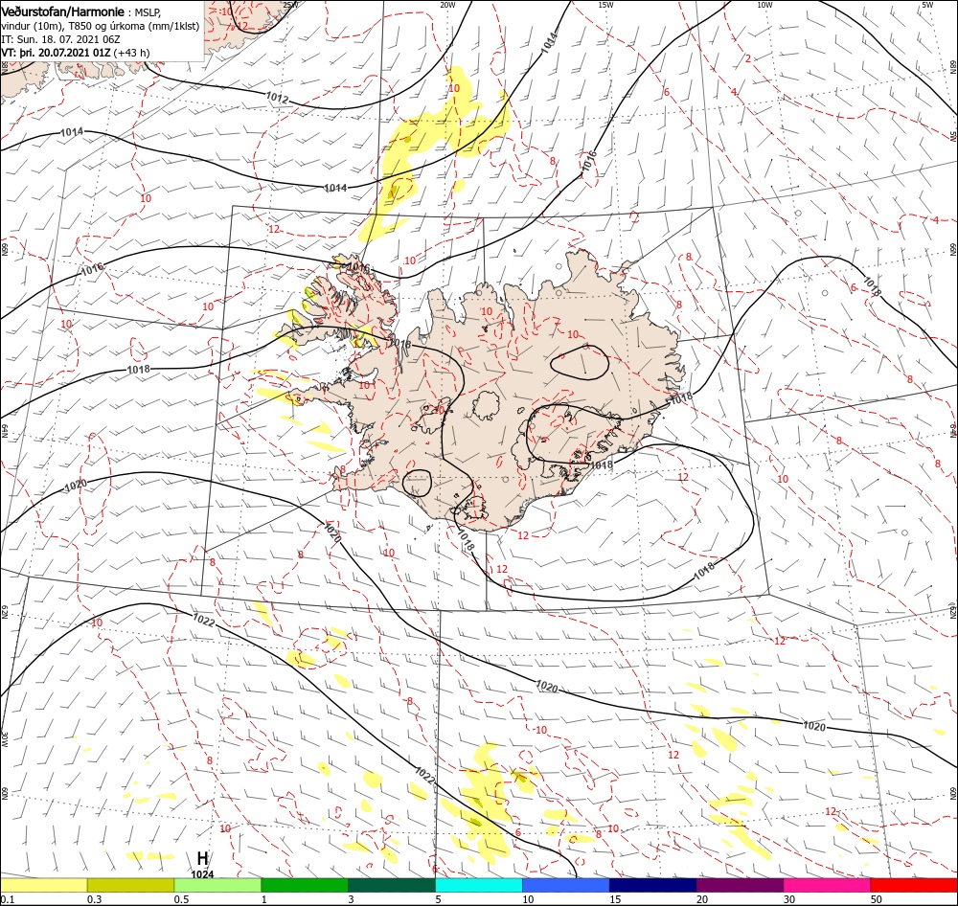Click the yellow 0.1 precipitation legend swatch

pyautogui.click(x=43, y=885)
